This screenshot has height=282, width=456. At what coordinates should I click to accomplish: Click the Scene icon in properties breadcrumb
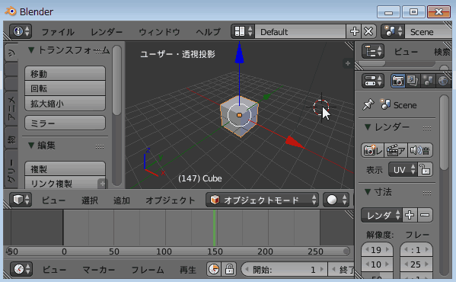385,104
